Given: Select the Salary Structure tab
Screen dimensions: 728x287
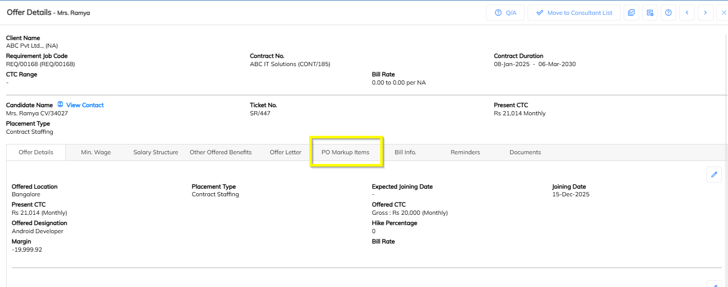Looking at the screenshot, I should [156, 152].
